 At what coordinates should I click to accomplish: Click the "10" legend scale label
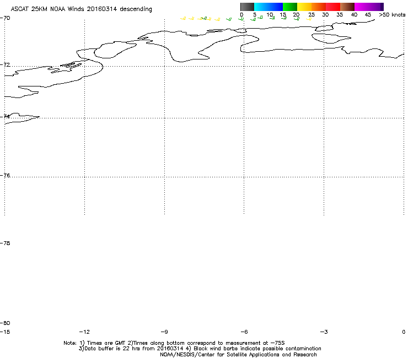pyautogui.click(x=270, y=15)
